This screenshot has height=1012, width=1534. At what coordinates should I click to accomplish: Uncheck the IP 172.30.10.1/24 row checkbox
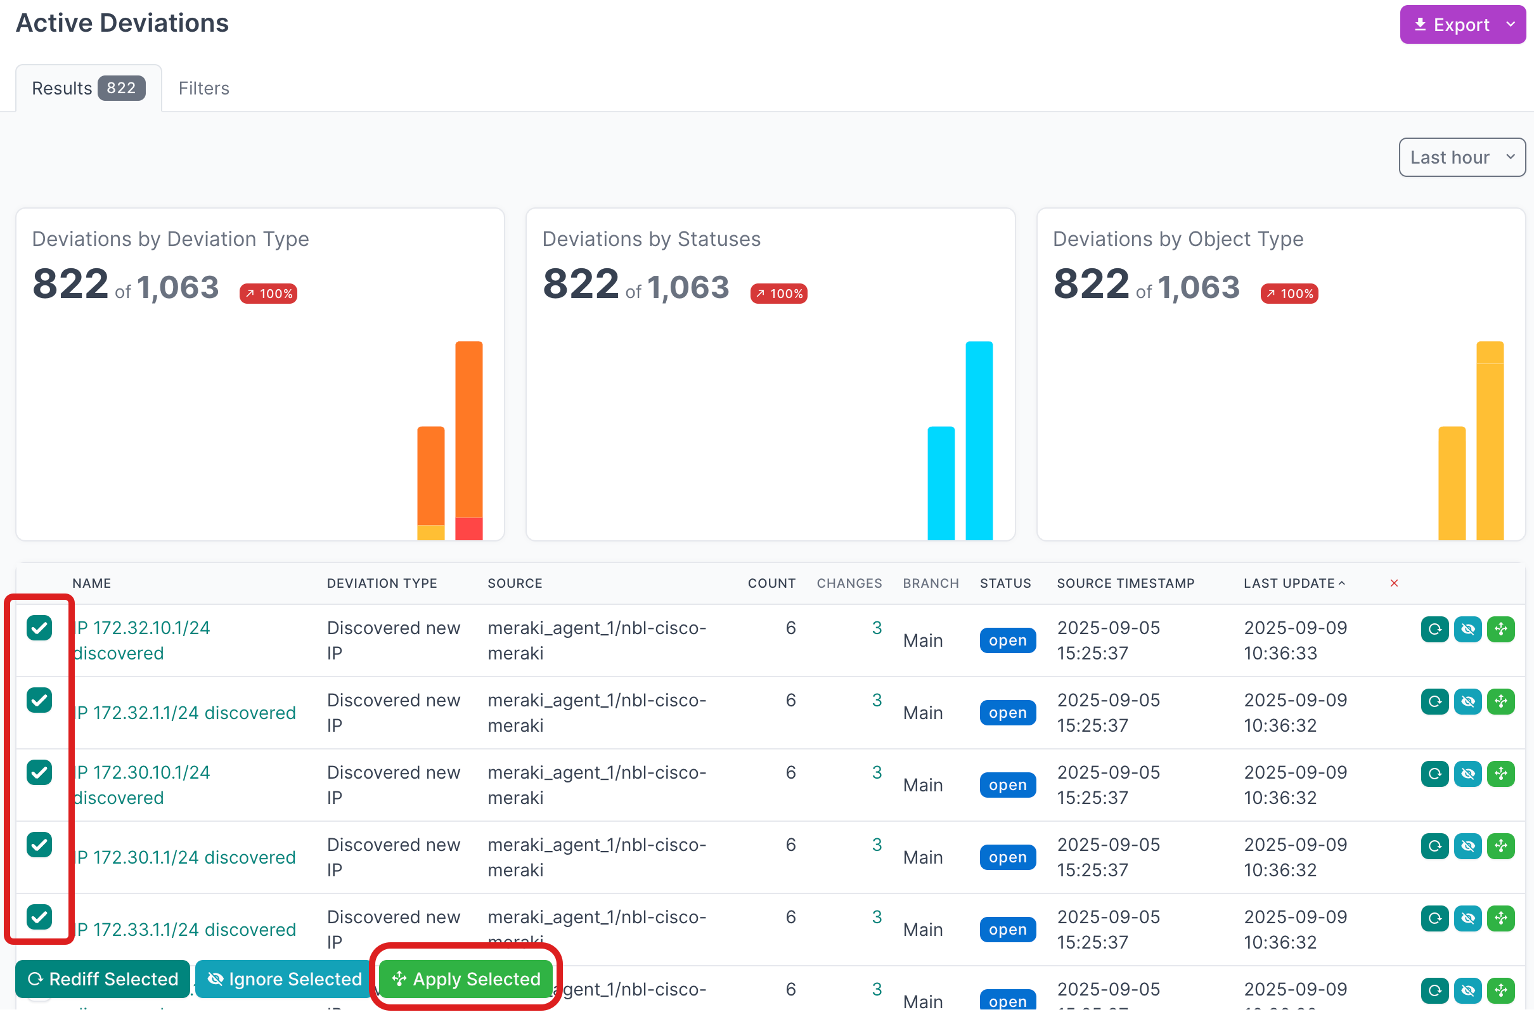click(x=39, y=772)
